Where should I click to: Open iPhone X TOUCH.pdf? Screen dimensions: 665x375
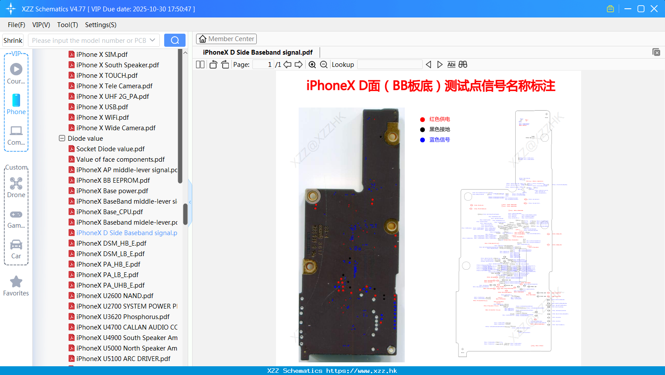click(107, 75)
